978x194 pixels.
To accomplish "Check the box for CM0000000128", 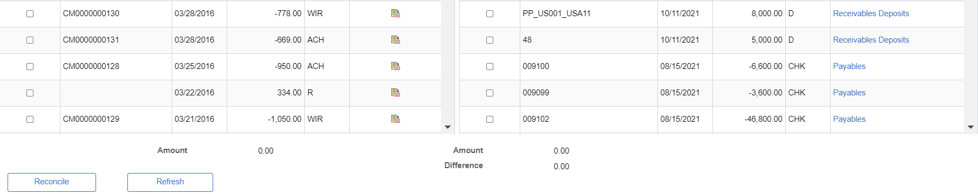I will [30, 66].
